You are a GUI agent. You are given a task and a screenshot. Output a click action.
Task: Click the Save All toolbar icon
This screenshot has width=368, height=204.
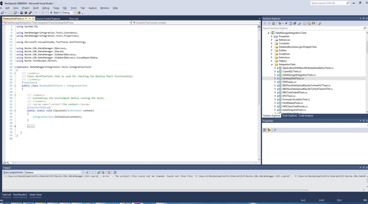[x=30, y=13]
